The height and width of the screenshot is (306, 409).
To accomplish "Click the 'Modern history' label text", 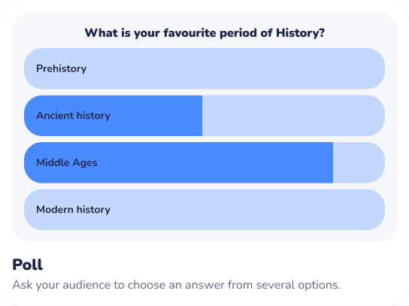I will (73, 210).
